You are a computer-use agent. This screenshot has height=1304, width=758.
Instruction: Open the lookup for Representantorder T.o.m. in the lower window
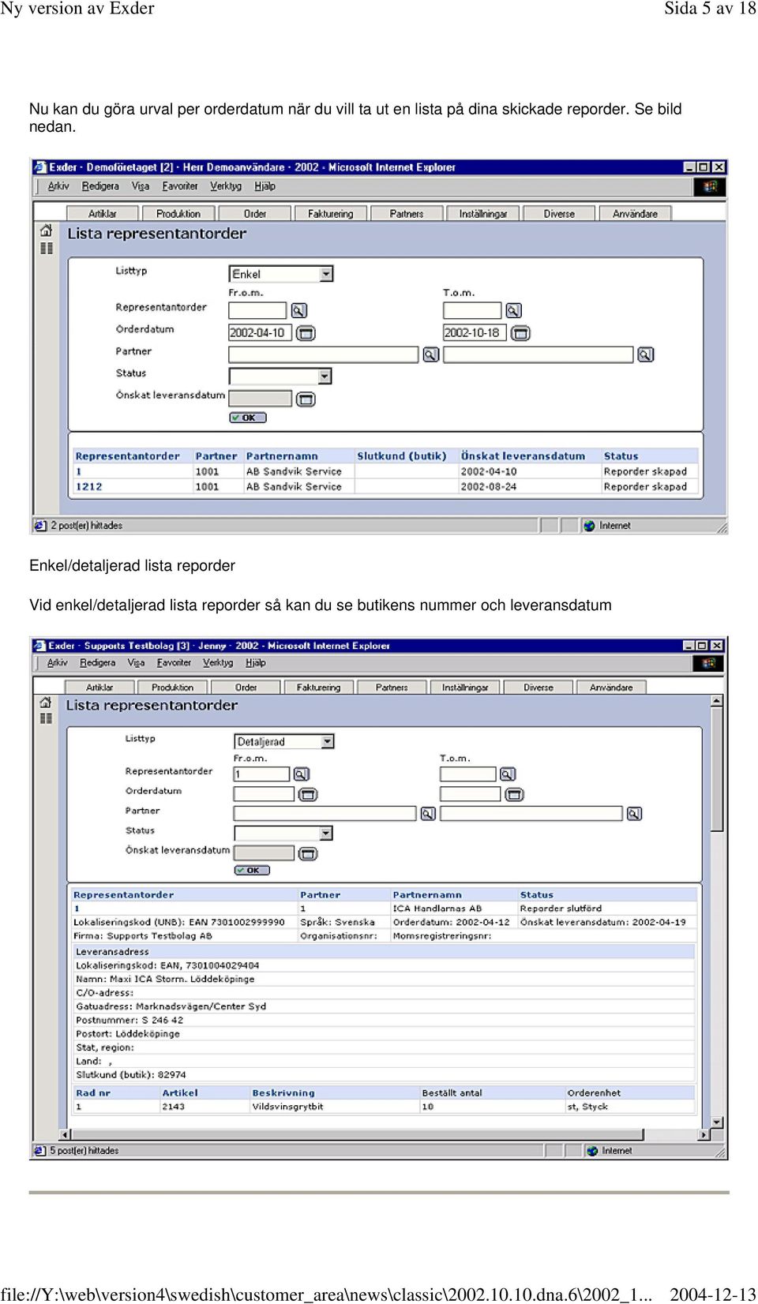pos(508,774)
